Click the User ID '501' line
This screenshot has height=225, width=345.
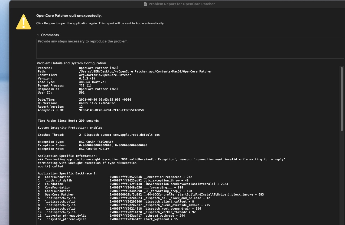(x=61, y=92)
